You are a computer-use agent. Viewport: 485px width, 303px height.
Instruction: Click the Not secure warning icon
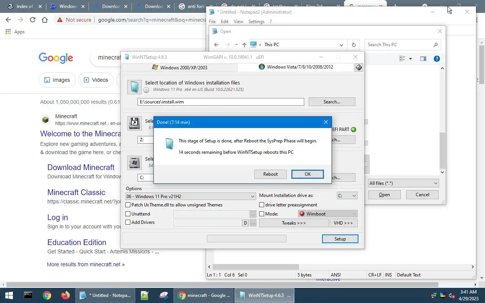click(x=60, y=20)
